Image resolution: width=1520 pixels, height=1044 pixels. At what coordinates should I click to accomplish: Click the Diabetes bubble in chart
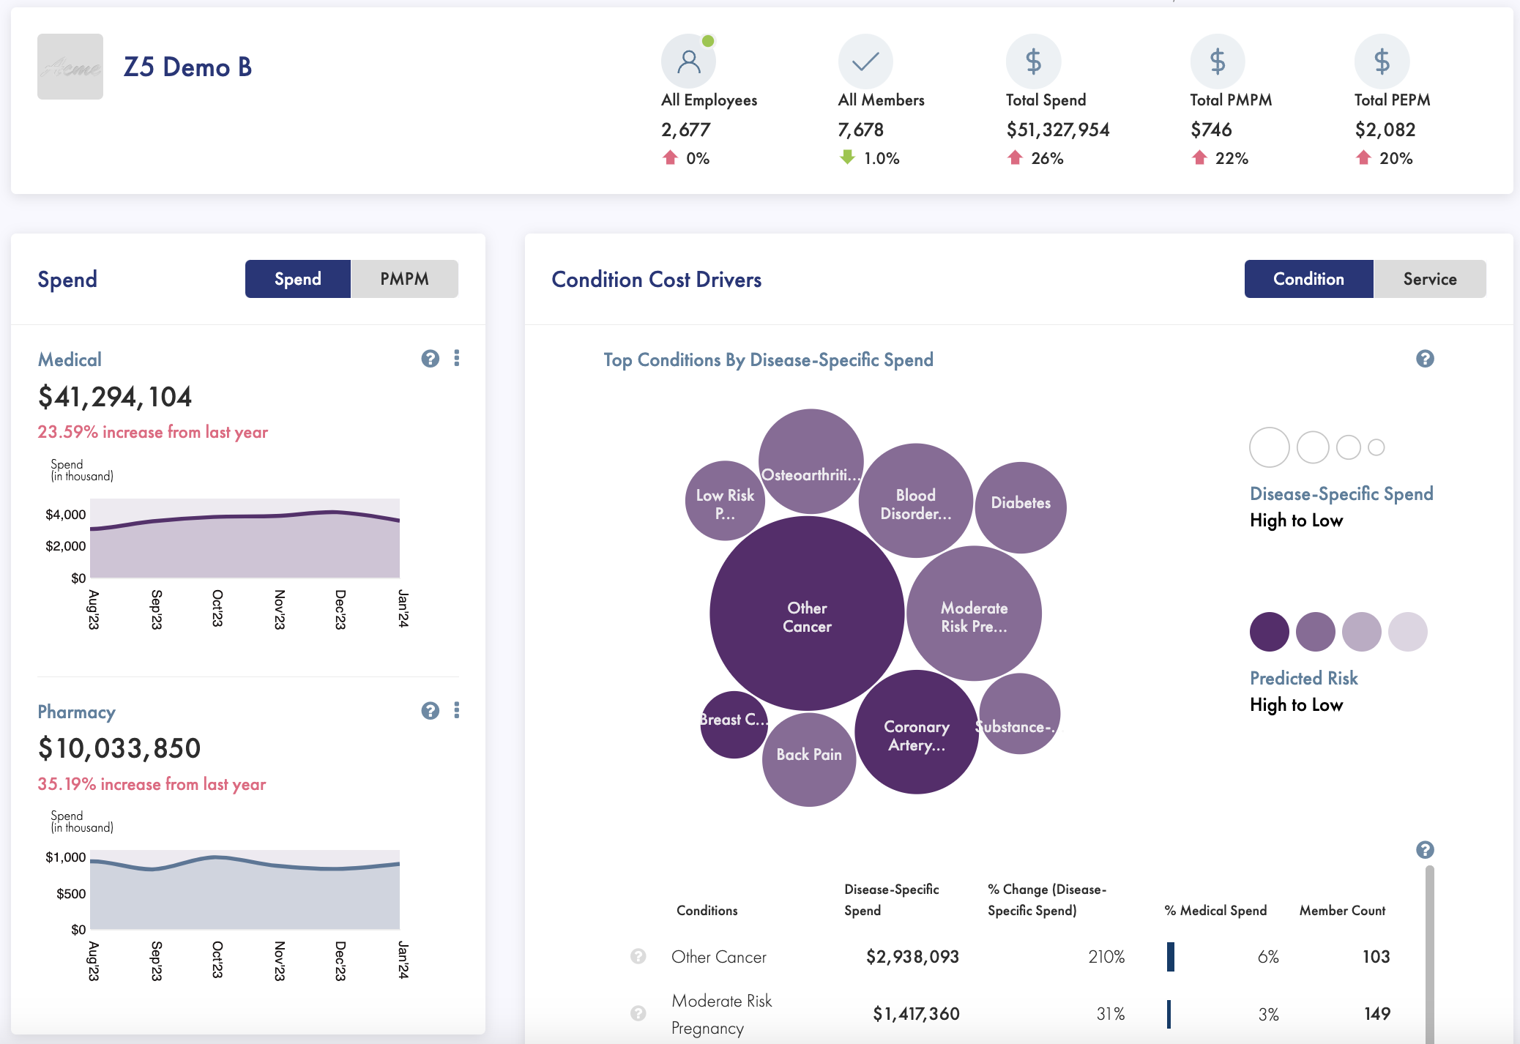(x=1021, y=507)
